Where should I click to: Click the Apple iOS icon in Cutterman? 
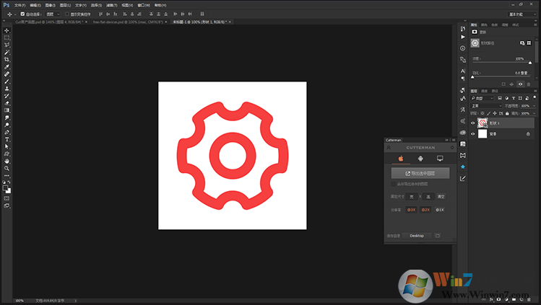[400, 158]
